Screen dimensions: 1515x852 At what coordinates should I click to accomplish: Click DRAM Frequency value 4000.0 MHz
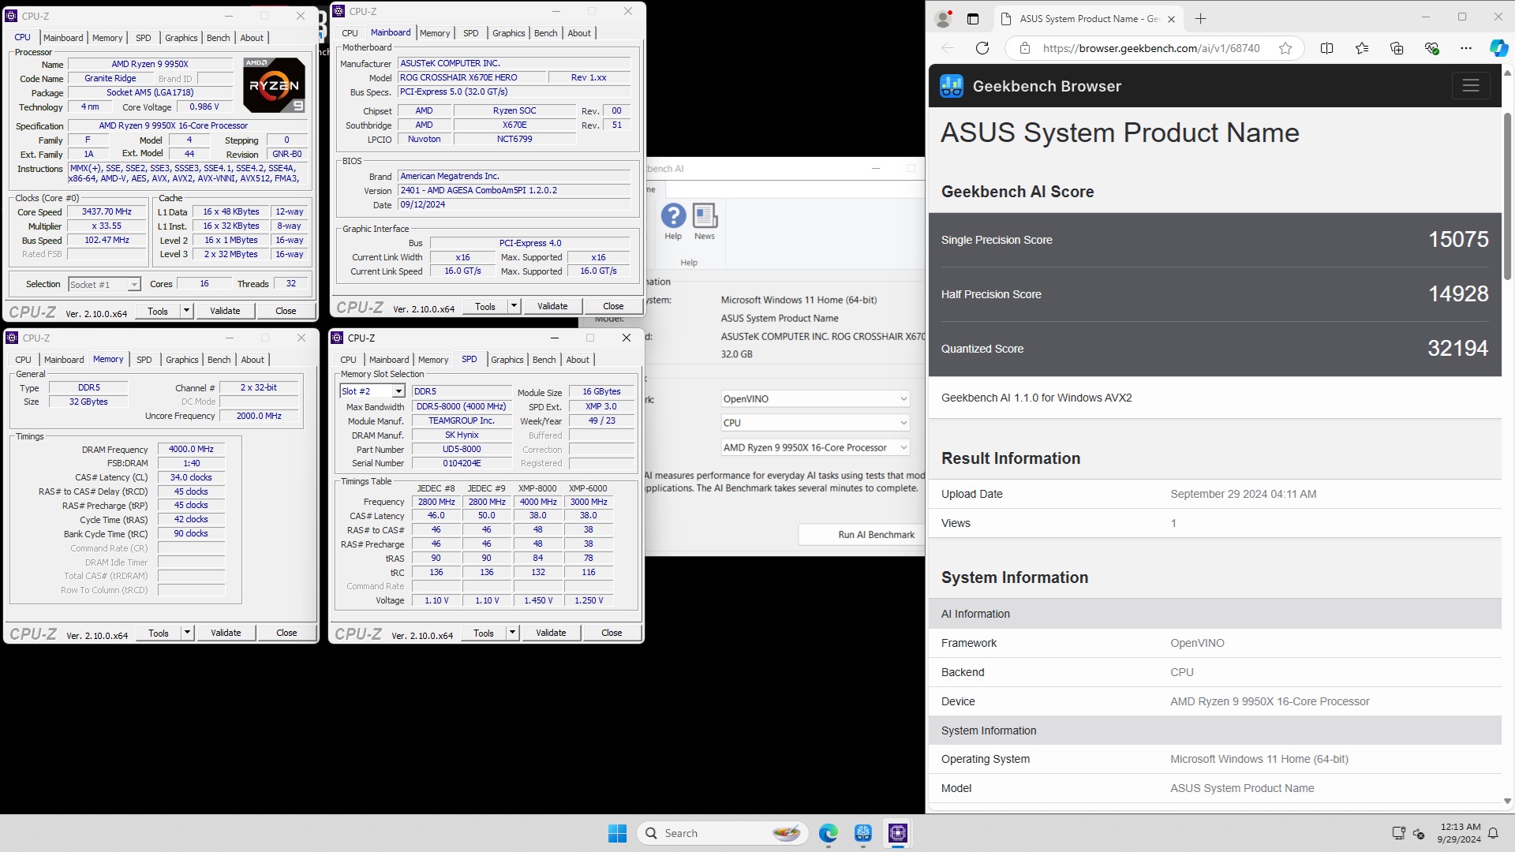click(x=191, y=449)
